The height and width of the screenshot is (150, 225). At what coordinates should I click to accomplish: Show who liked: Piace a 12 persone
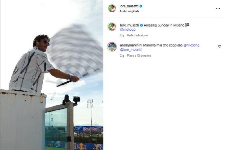tap(139, 55)
